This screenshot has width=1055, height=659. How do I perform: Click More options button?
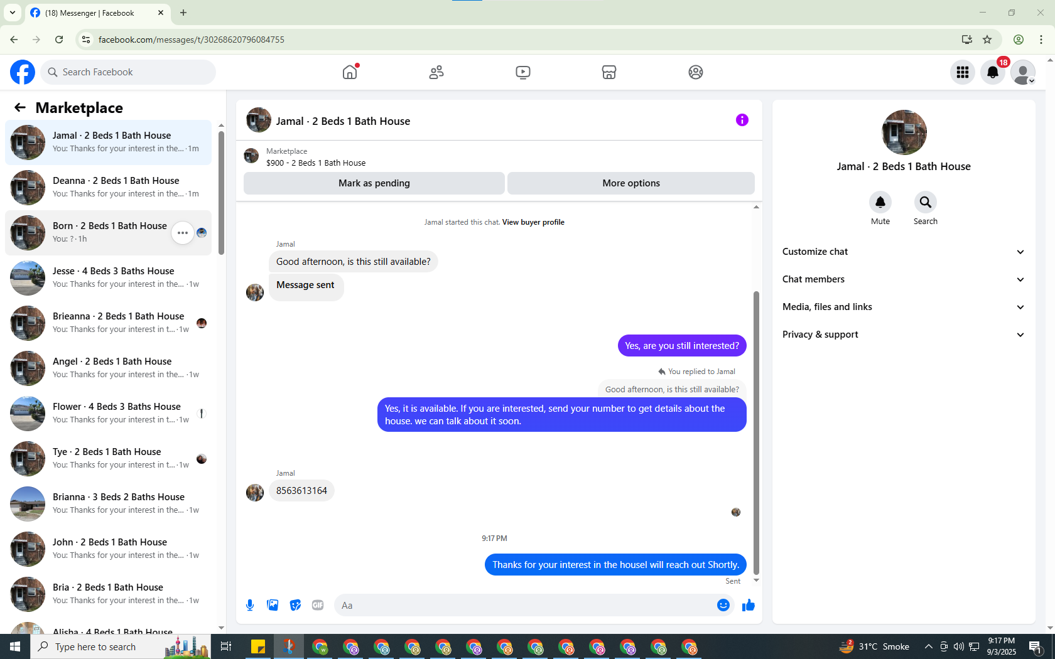tap(631, 183)
